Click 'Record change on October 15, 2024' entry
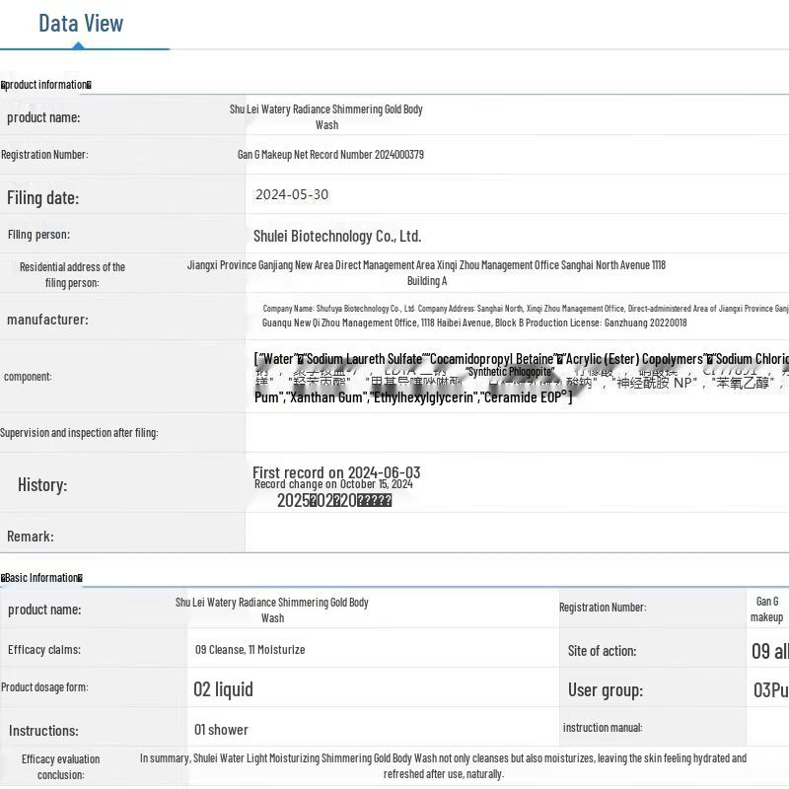The width and height of the screenshot is (789, 789). (x=333, y=484)
